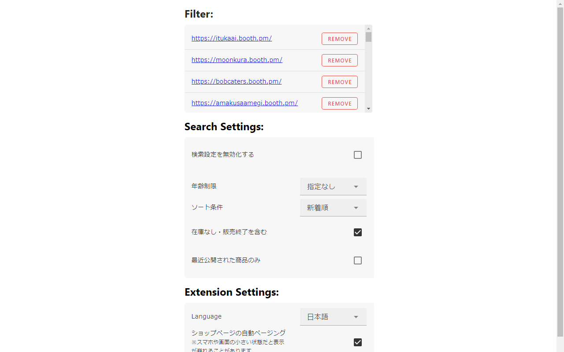Remove the amakusaamegi.booth.pm filter entry
The image size is (564, 352).
tap(340, 103)
